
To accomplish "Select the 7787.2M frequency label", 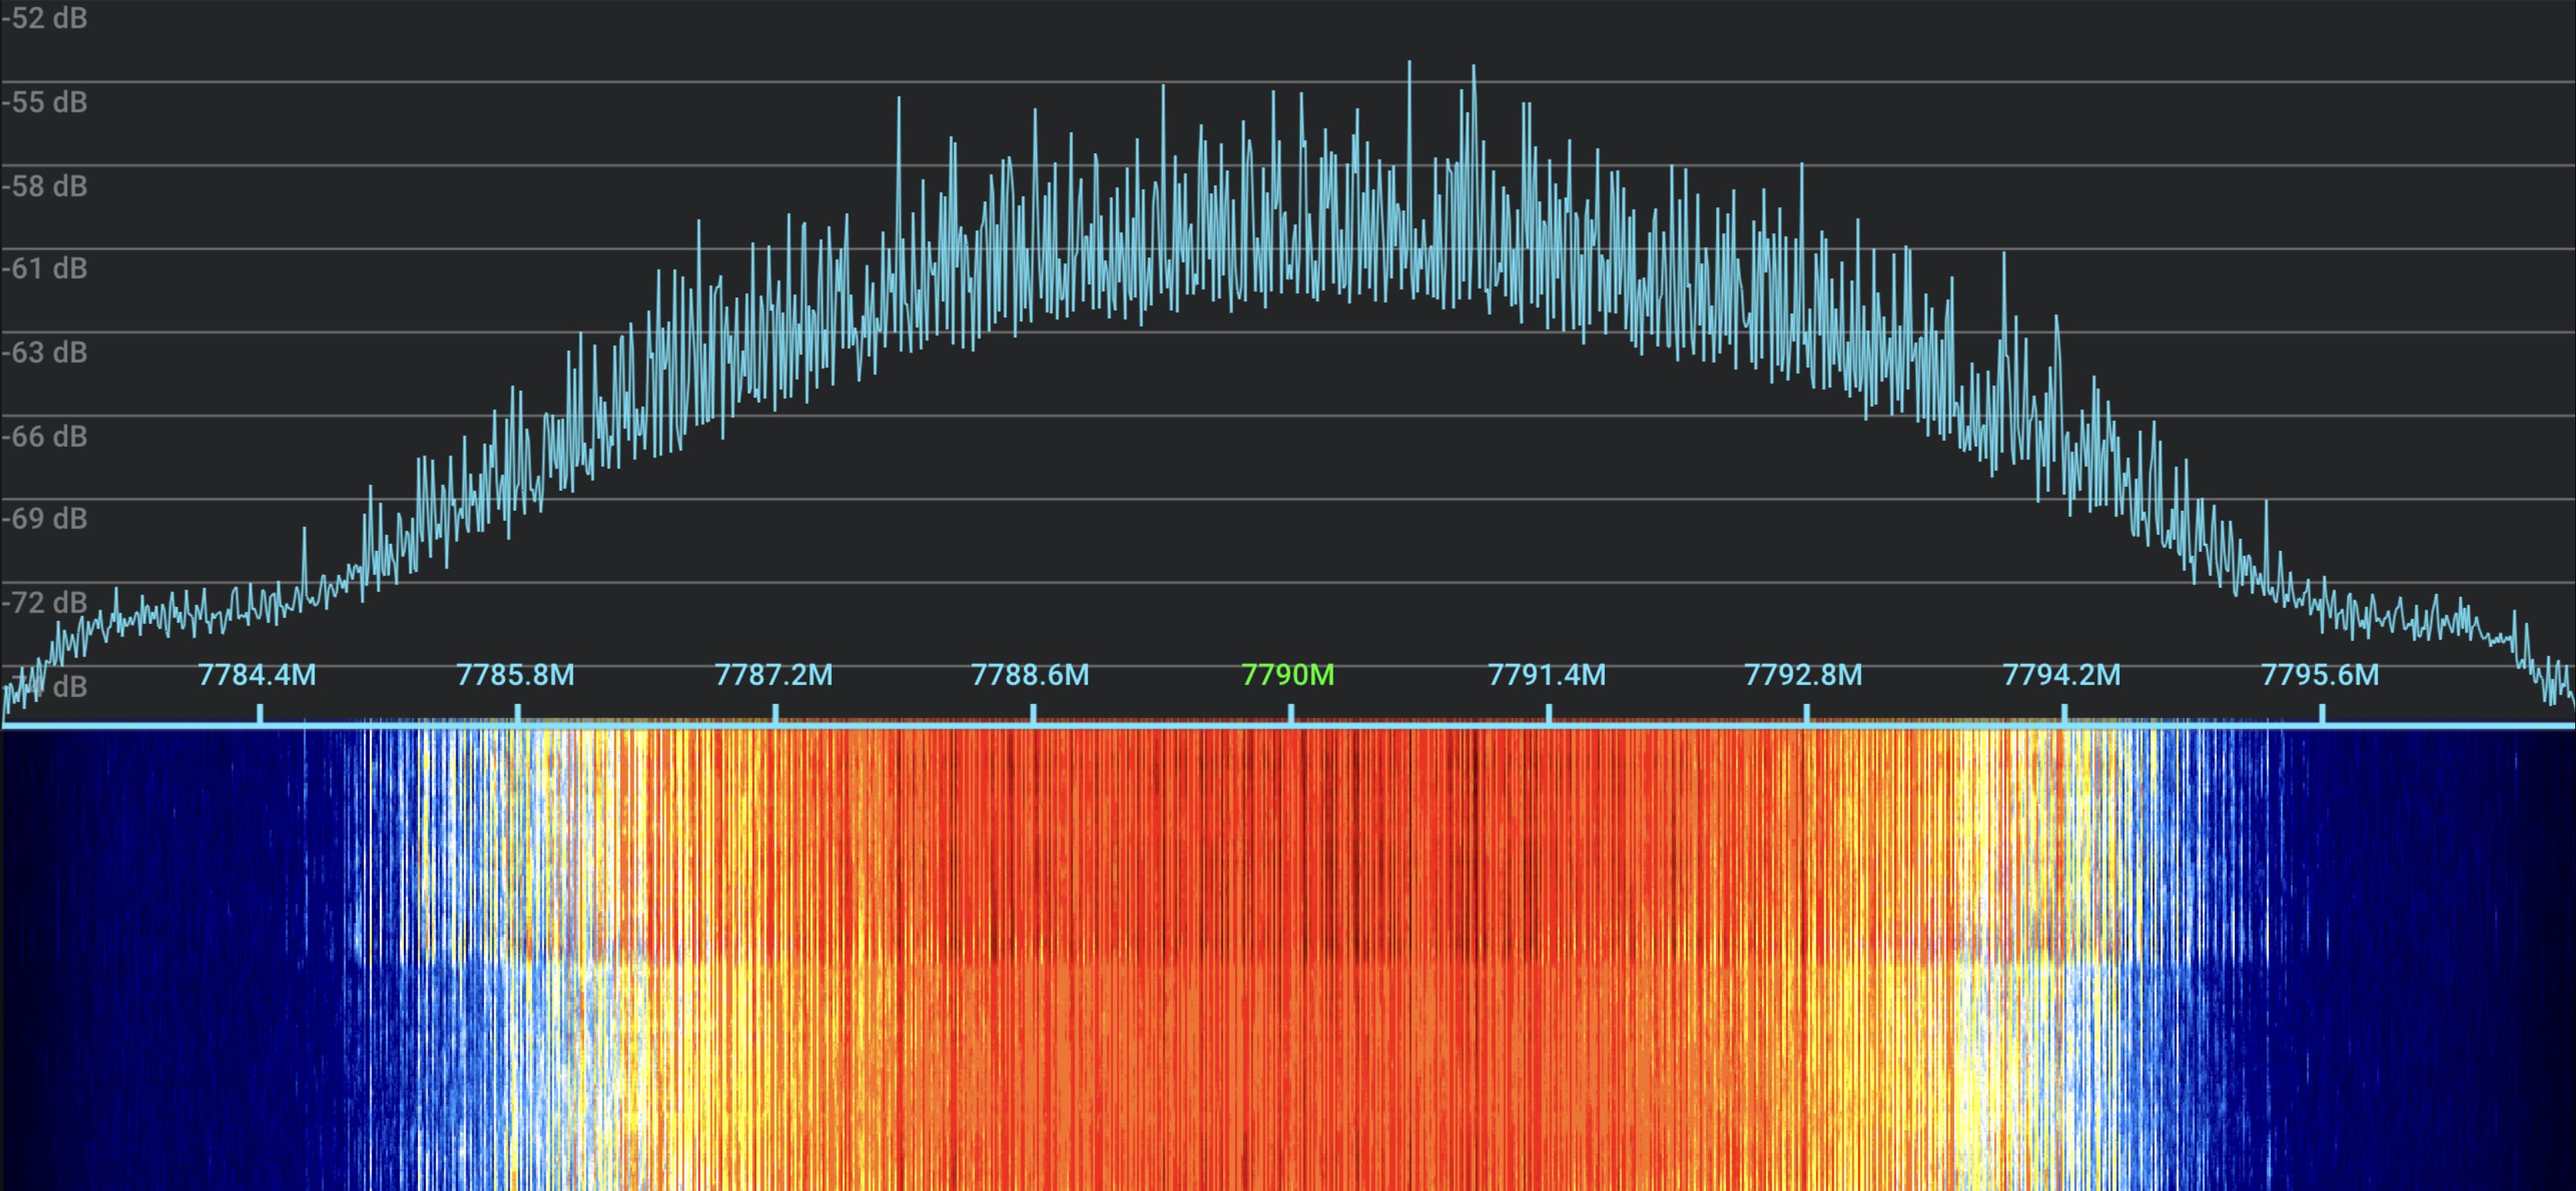I will pos(773,676).
